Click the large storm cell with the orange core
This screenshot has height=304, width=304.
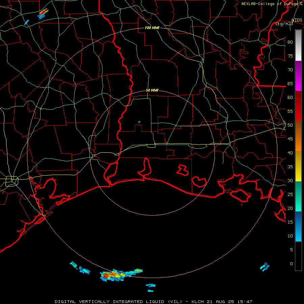(121, 275)
